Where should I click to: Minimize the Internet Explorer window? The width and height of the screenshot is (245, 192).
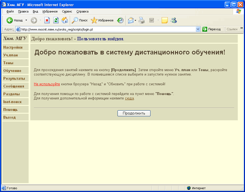pyautogui.click(x=228, y=5)
